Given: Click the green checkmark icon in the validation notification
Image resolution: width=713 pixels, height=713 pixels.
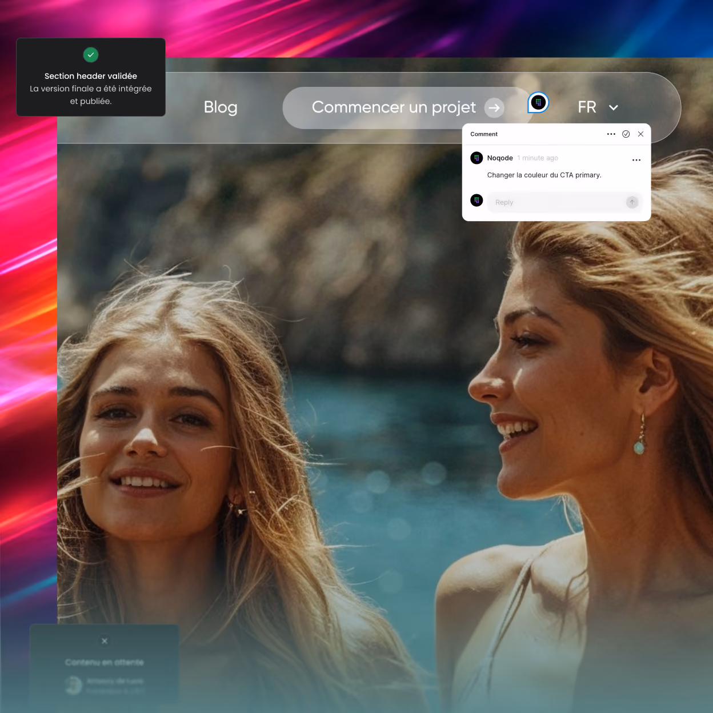Looking at the screenshot, I should pyautogui.click(x=91, y=55).
